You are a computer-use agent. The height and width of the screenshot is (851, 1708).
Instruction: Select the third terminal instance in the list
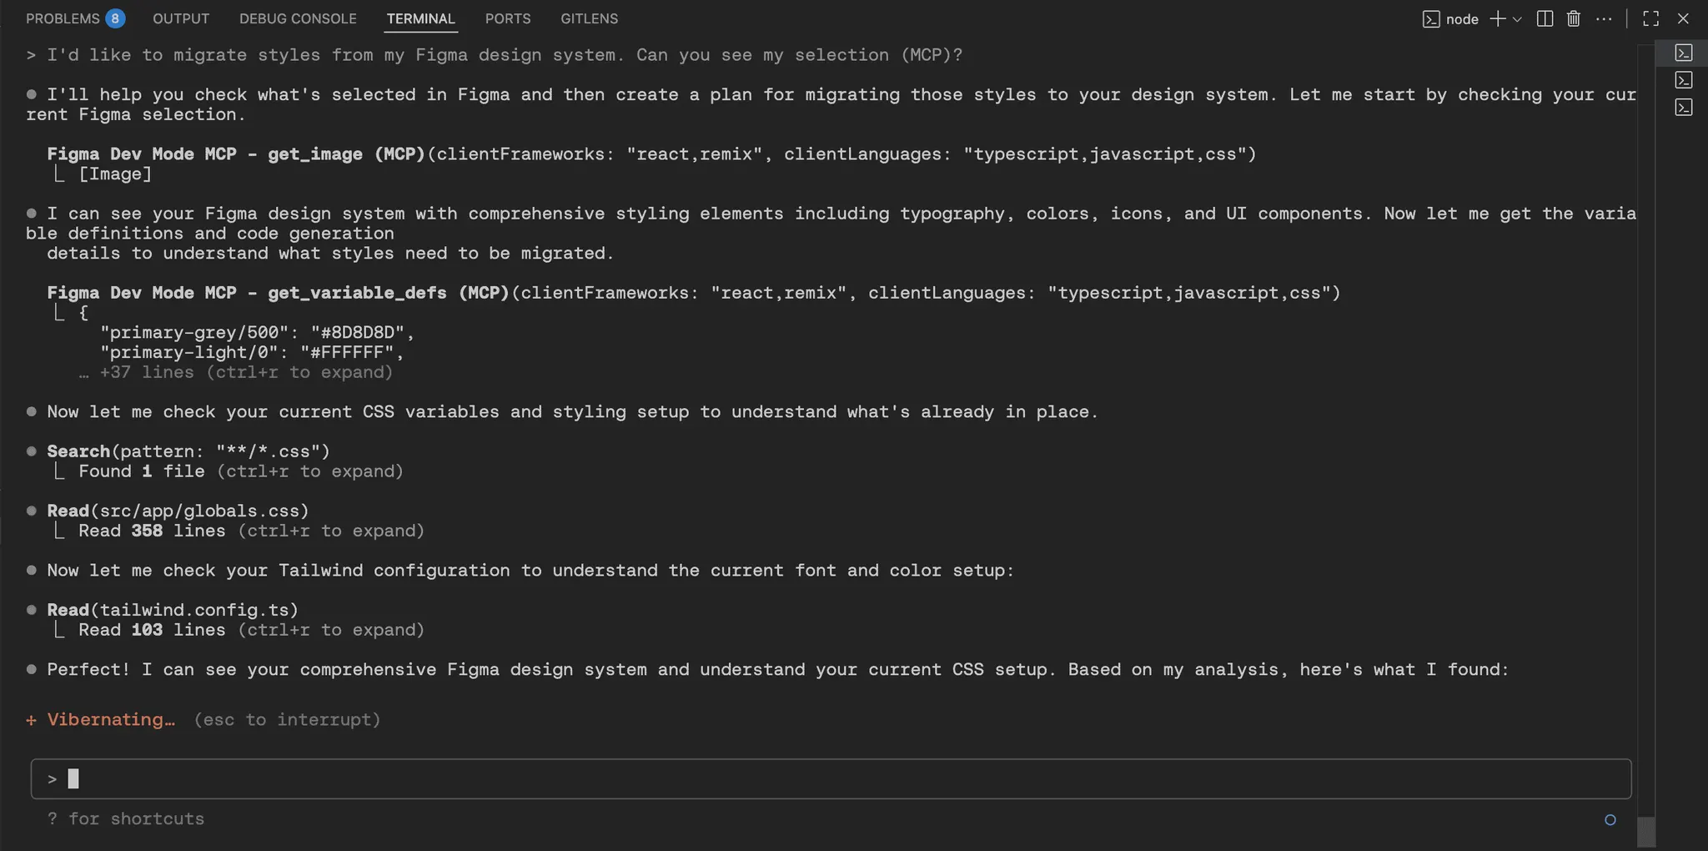pyautogui.click(x=1683, y=108)
